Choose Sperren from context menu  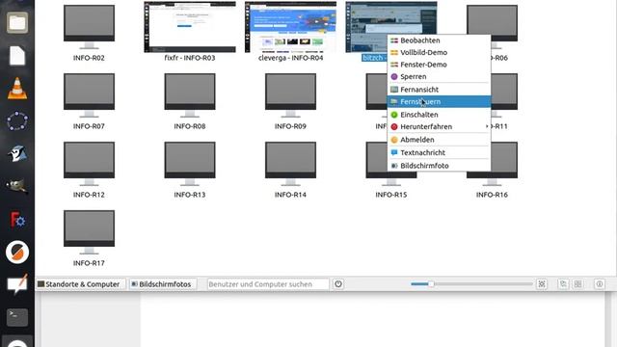click(440, 77)
